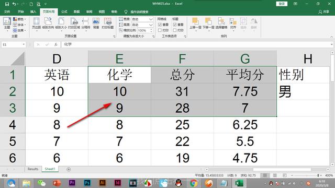Click the 登录 (Sign in) button
The image size is (335, 188).
click(x=282, y=4)
